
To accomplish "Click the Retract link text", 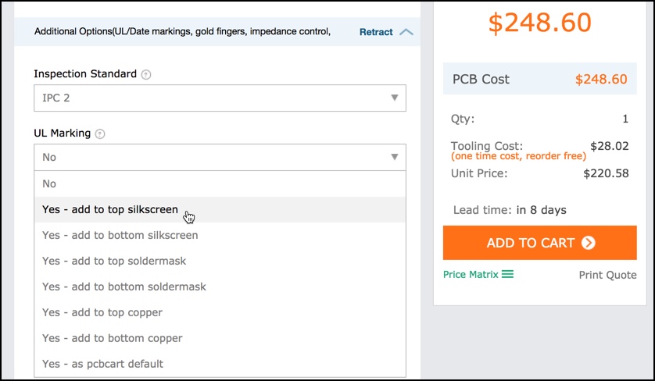I will [x=376, y=32].
